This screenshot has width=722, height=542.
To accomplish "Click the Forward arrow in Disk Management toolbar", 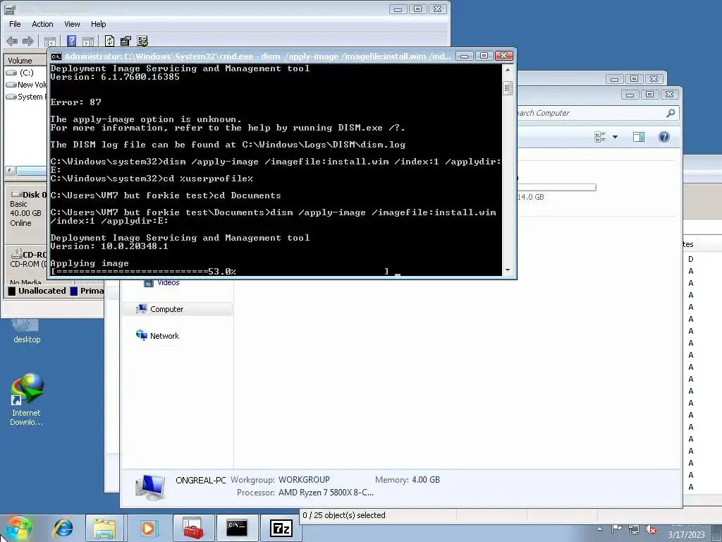I will 28,41.
